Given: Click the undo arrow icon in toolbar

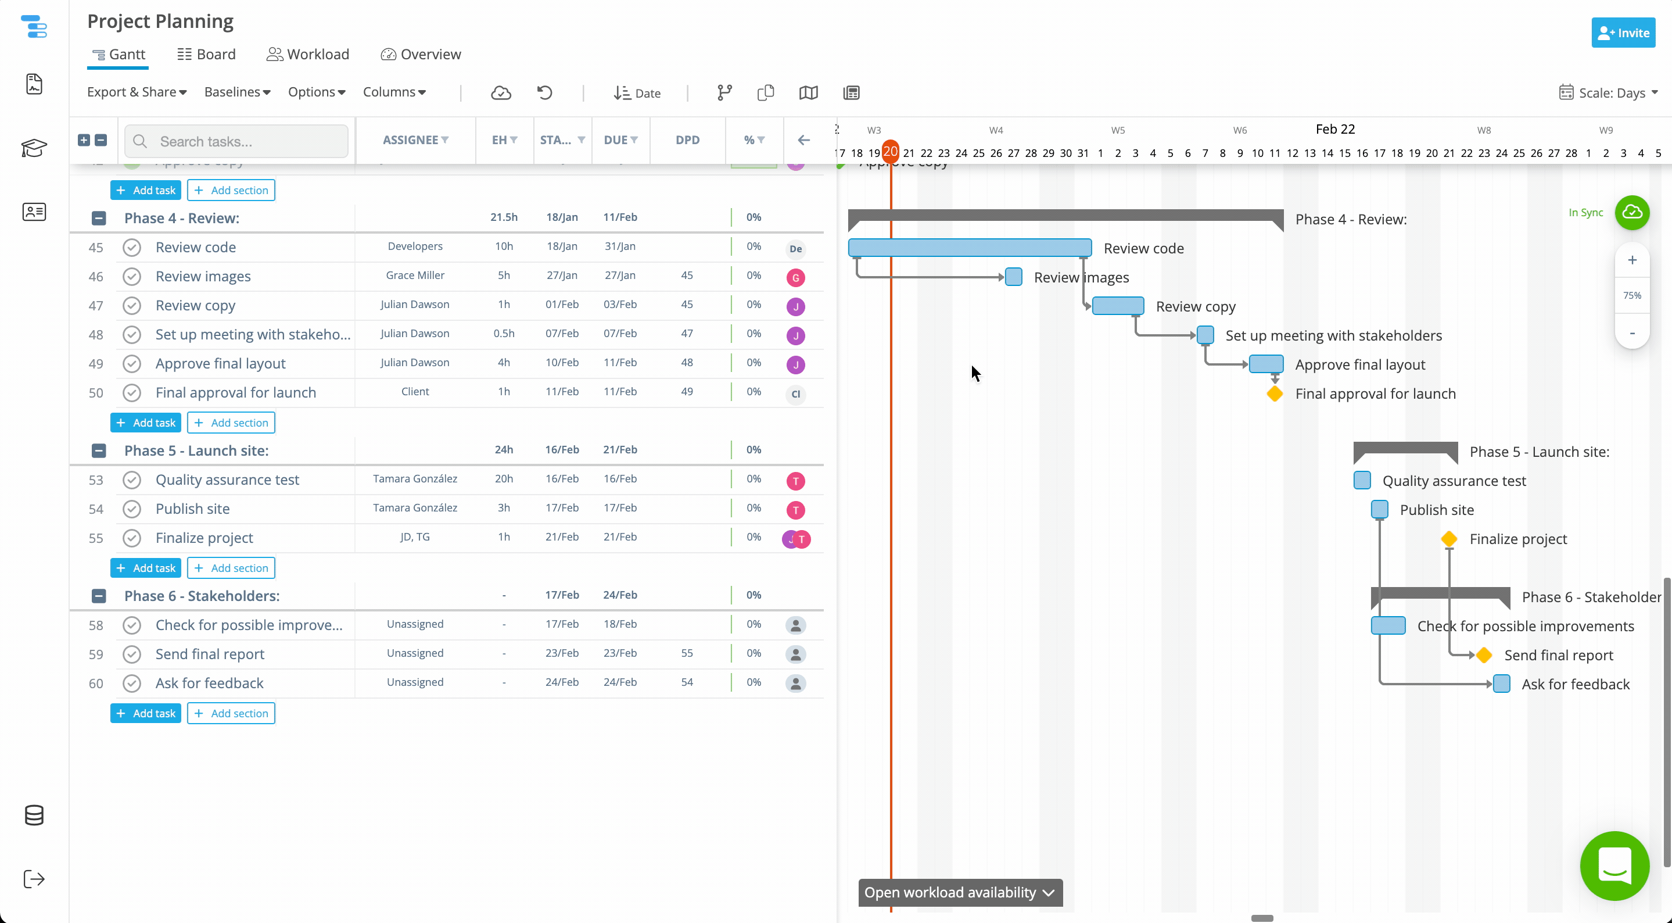Looking at the screenshot, I should tap(544, 93).
